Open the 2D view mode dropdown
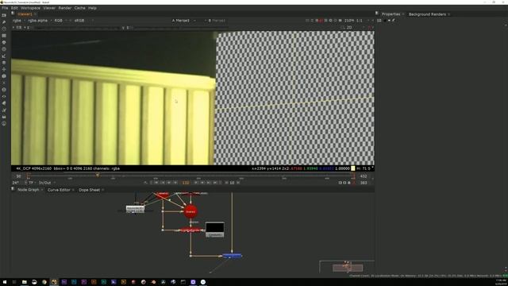The width and height of the screenshot is (508, 286). [349, 28]
